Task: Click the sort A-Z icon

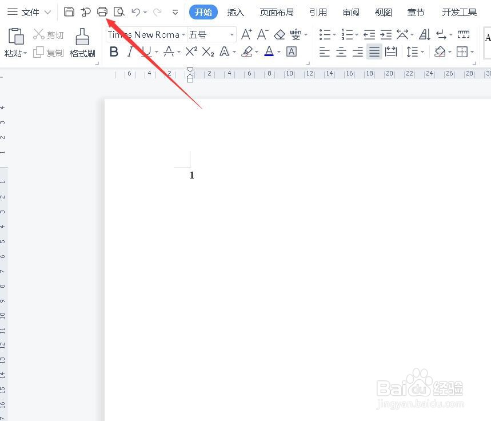Action: 425,34
